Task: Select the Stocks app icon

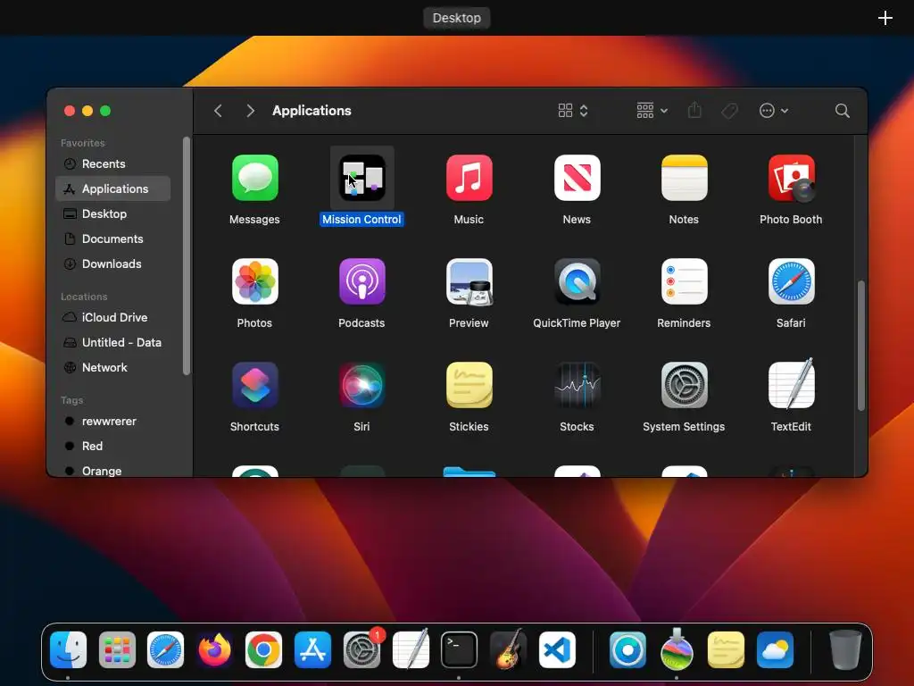Action: pyautogui.click(x=577, y=385)
